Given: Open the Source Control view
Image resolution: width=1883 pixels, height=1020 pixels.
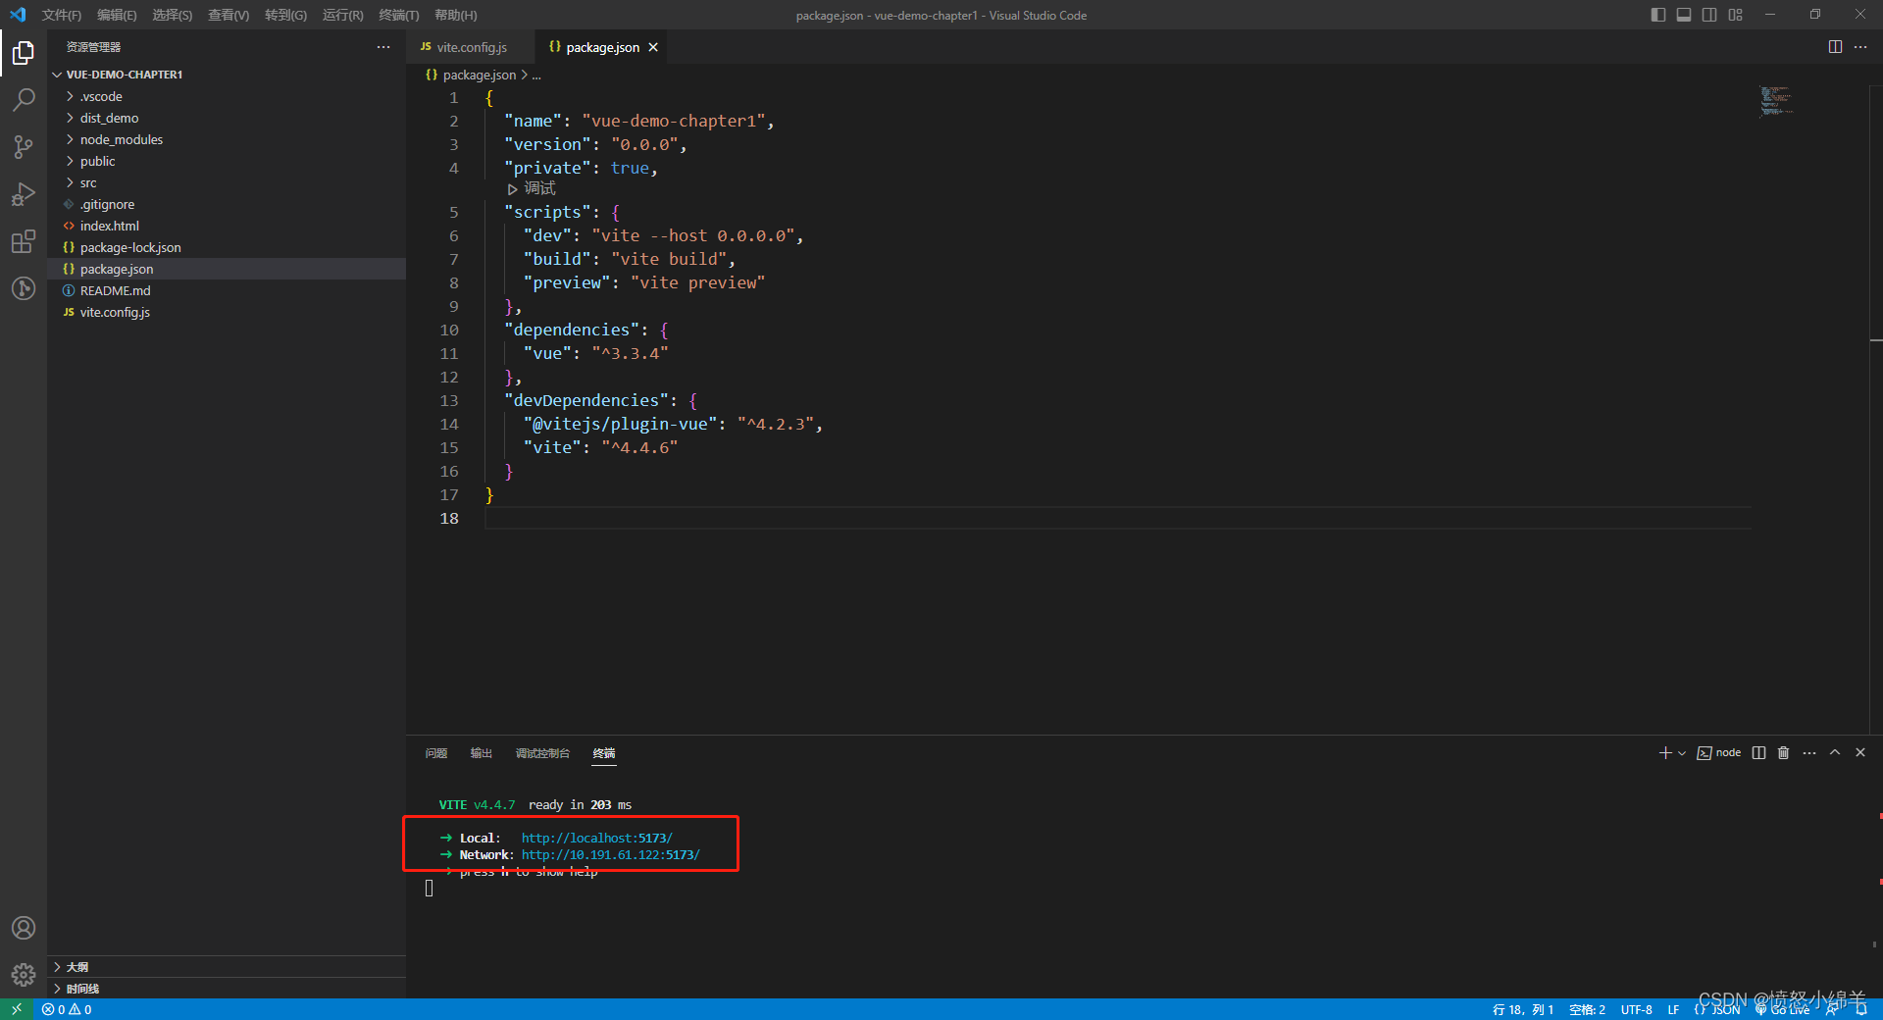Looking at the screenshot, I should point(24,147).
